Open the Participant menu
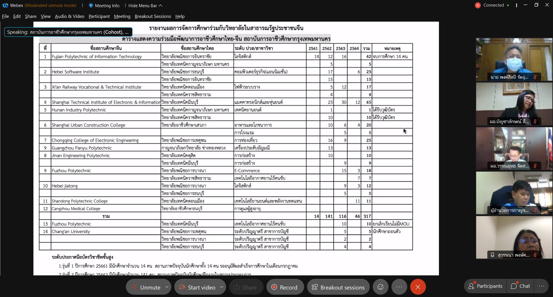The height and width of the screenshot is (297, 553). tap(99, 16)
